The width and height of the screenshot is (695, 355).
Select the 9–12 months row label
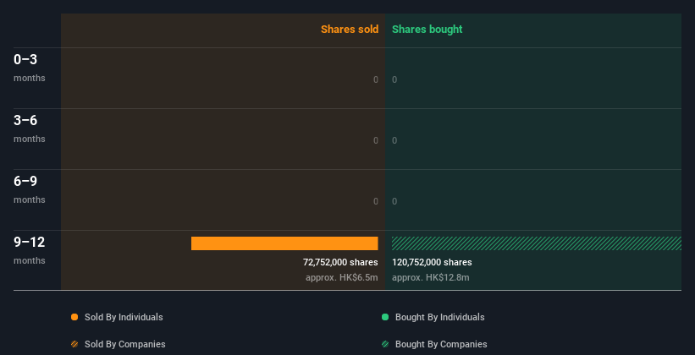pos(30,250)
